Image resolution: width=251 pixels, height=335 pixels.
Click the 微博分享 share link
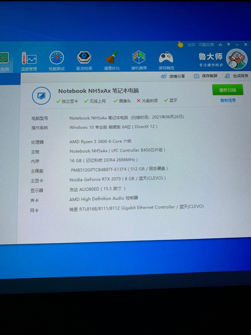click(177, 76)
